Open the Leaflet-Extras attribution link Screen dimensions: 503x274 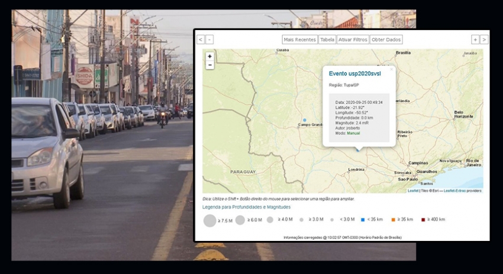click(455, 191)
